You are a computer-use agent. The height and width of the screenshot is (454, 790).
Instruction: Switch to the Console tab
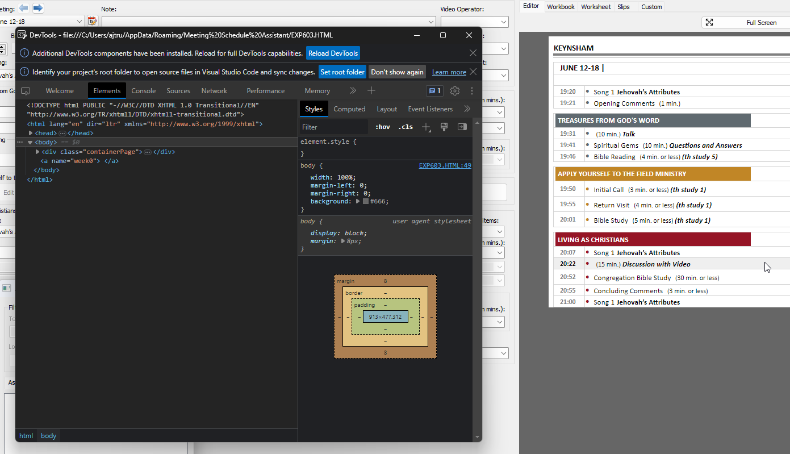coord(143,90)
